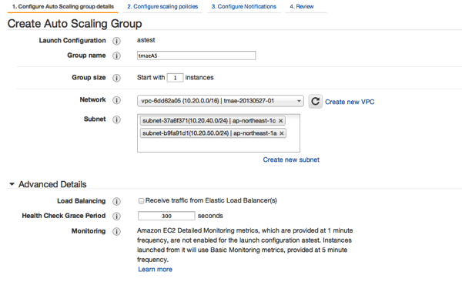
Task: Click the Launch Configuration info icon
Action: pyautogui.click(x=117, y=41)
